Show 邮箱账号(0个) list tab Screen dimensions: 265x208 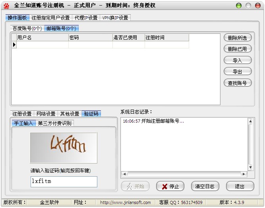pyautogui.click(x=61, y=28)
